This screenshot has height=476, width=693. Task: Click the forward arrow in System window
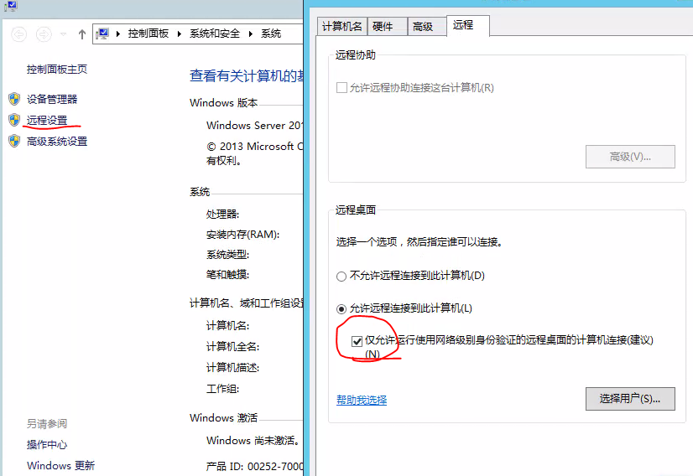pyautogui.click(x=44, y=34)
